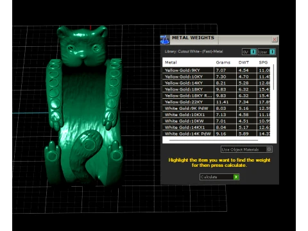This screenshot has height=231, width=308.
Task: Select the Yellow Gold:18KY row
Action: 216,89
